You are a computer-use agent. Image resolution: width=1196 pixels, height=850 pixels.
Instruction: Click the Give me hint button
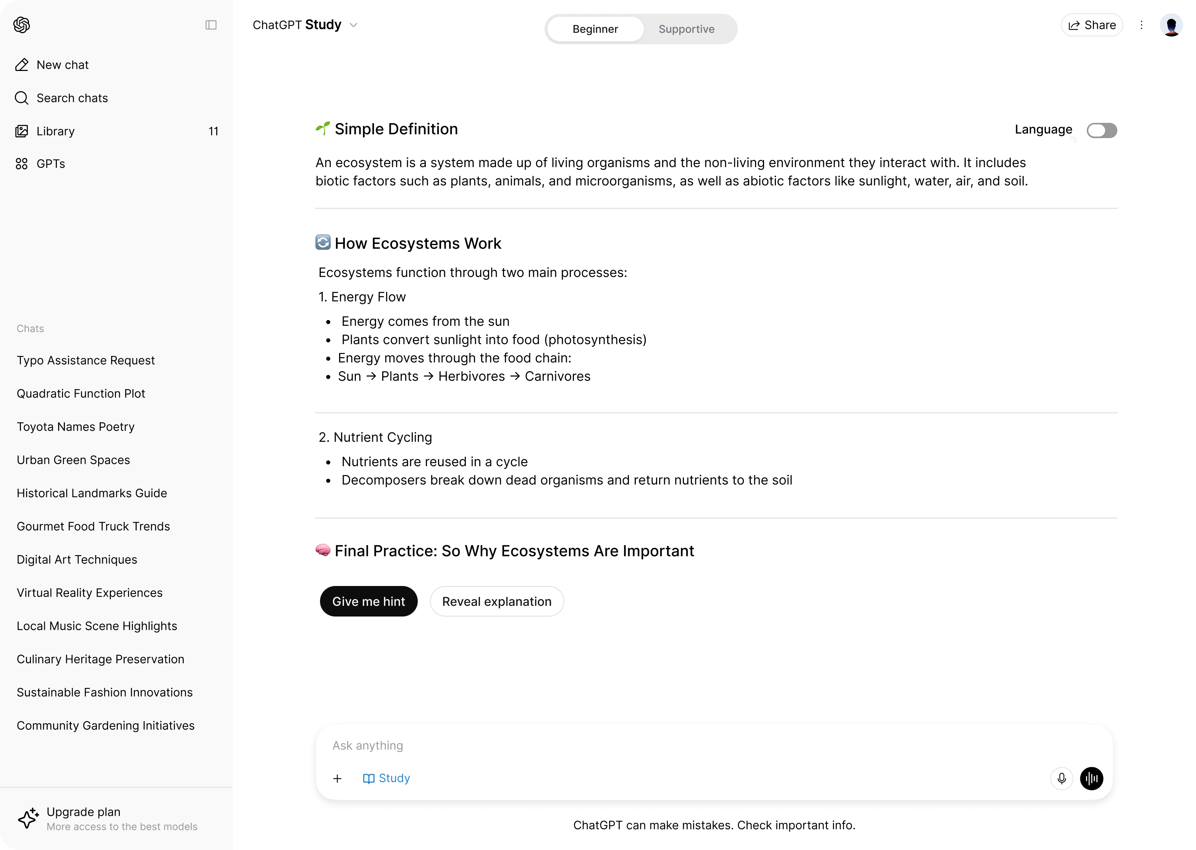[x=369, y=601]
